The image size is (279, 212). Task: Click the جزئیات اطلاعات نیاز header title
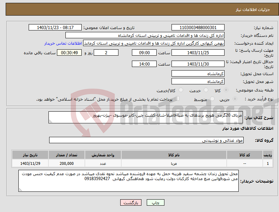(x=253, y=10)
